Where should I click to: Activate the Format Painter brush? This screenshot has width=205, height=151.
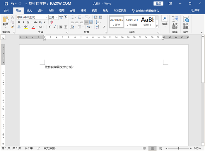12,27
